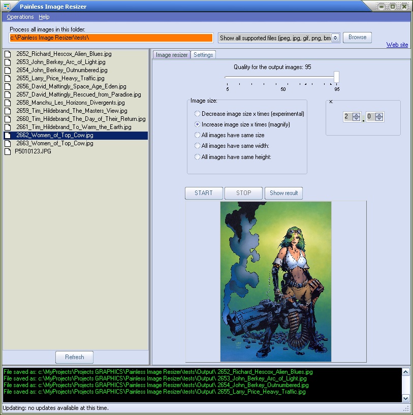Click the Refresh button
Viewport: 413px width, 415px height.
(74, 357)
